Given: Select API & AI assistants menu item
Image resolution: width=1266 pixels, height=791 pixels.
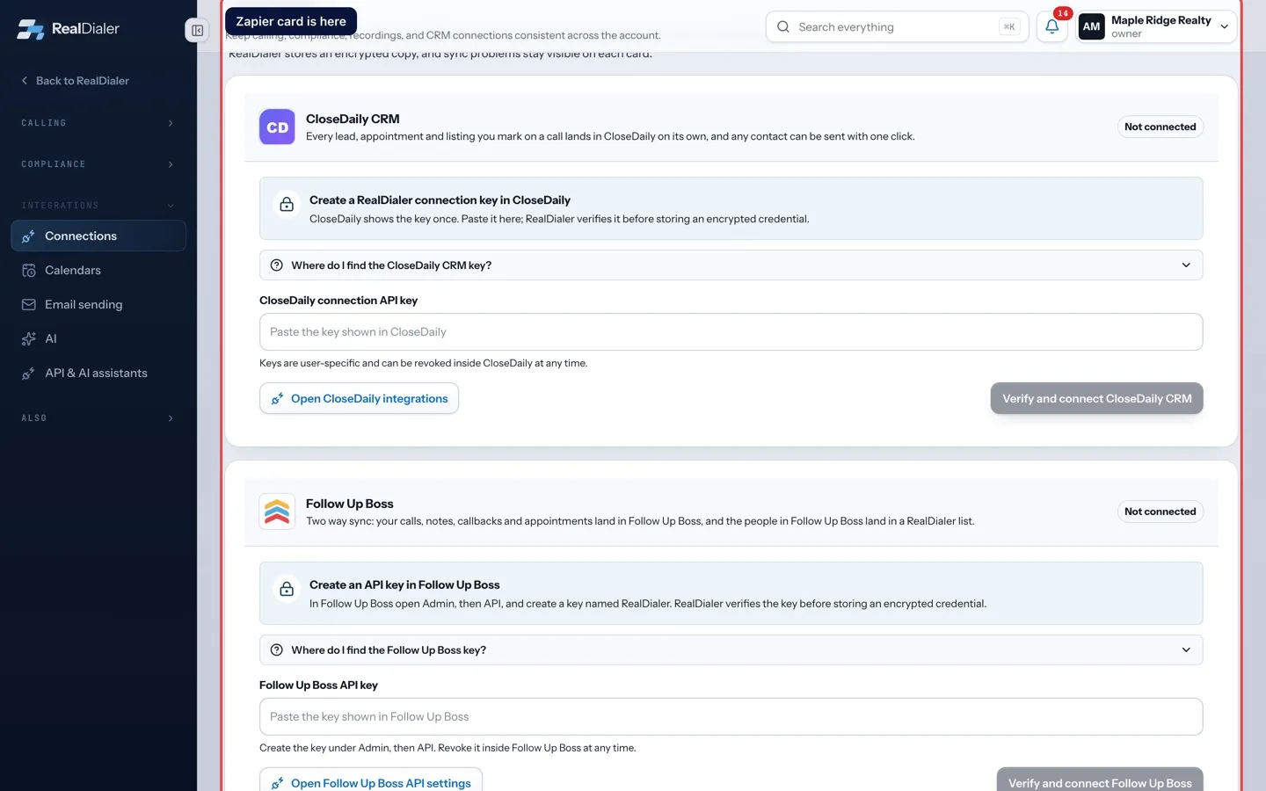Looking at the screenshot, I should click(98, 373).
